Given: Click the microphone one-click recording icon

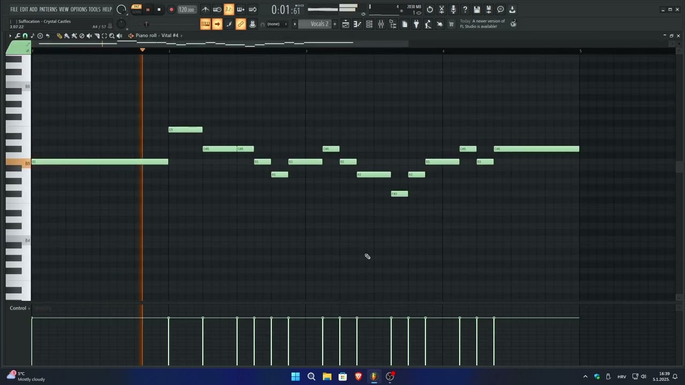Looking at the screenshot, I should pos(453,10).
